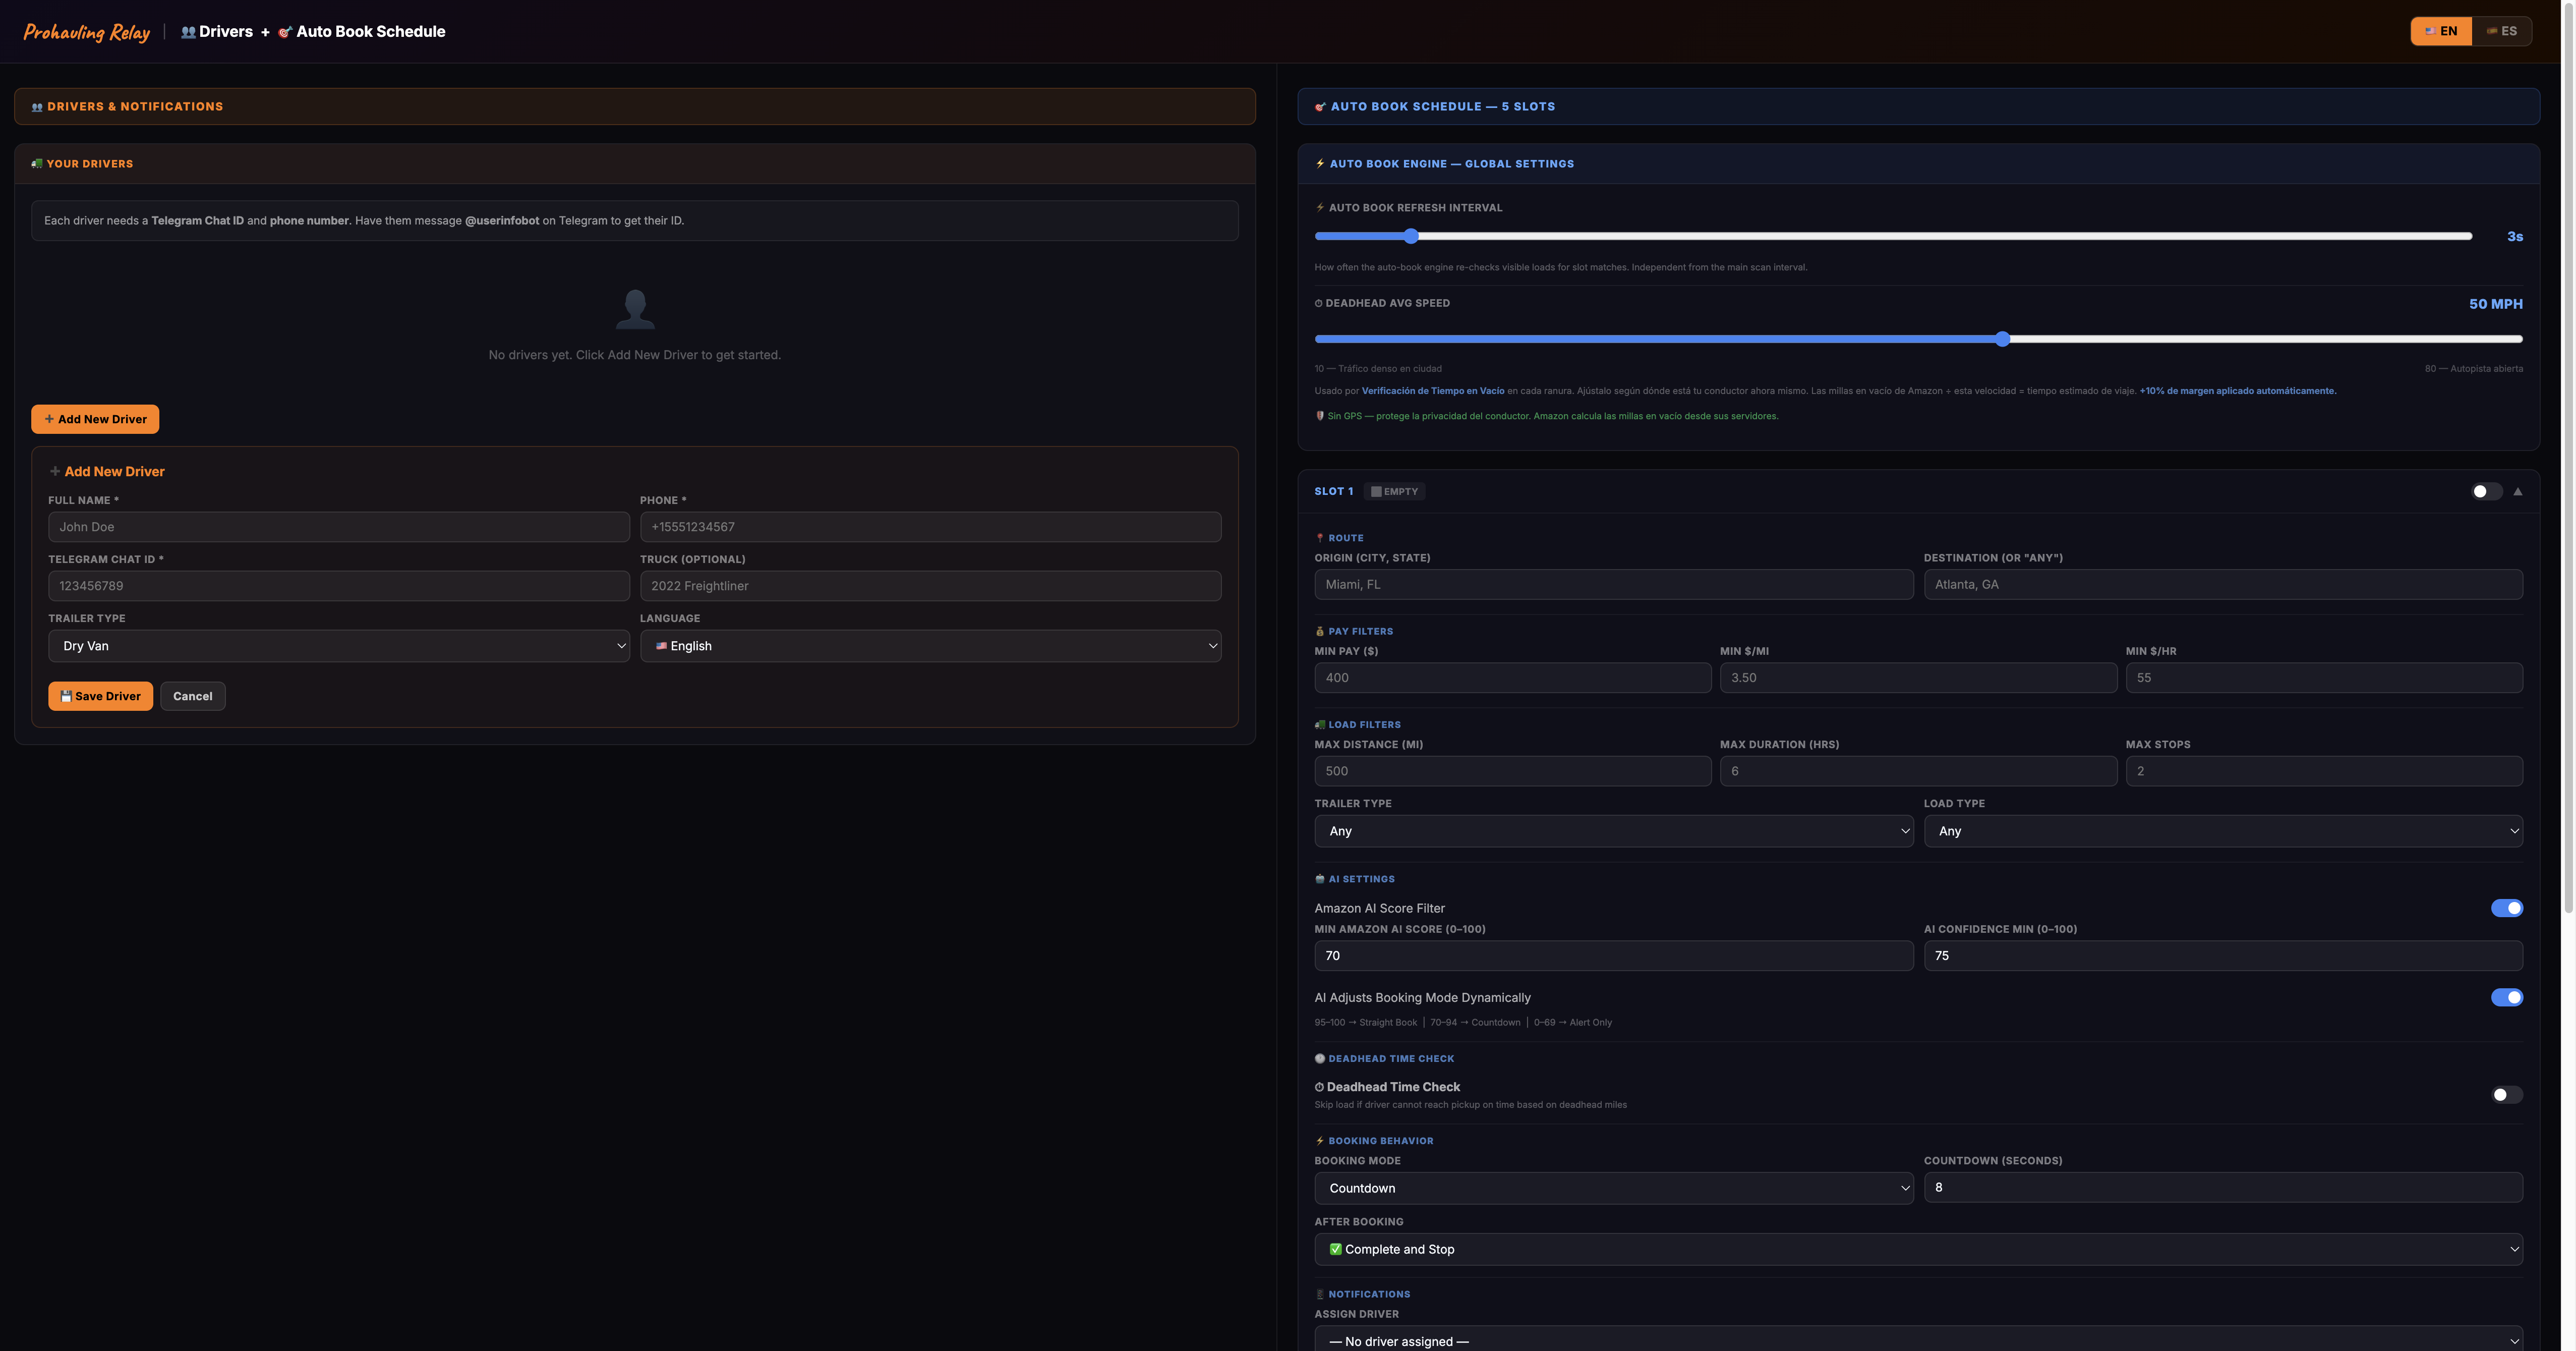The image size is (2576, 1351).
Task: Open the Assign Driver dropdown
Action: (x=1919, y=1340)
